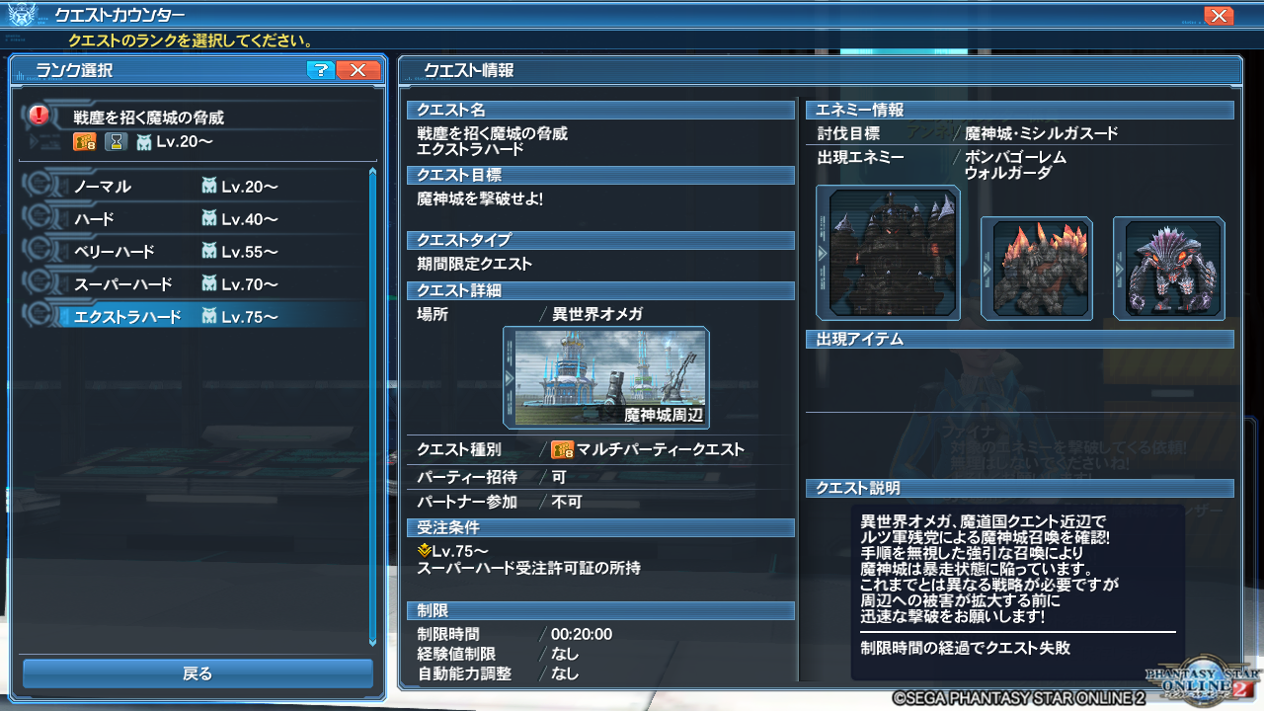Image resolution: width=1264 pixels, height=711 pixels.
Task: Click the クエストタイプ section header
Action: (600, 241)
